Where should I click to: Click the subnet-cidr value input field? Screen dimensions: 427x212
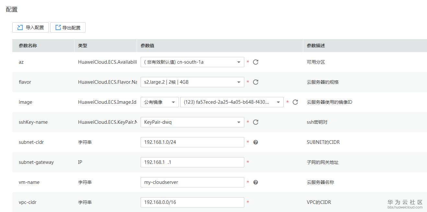(x=192, y=142)
